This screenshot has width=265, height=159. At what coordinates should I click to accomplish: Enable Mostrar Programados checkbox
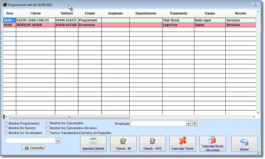[x=6, y=123]
